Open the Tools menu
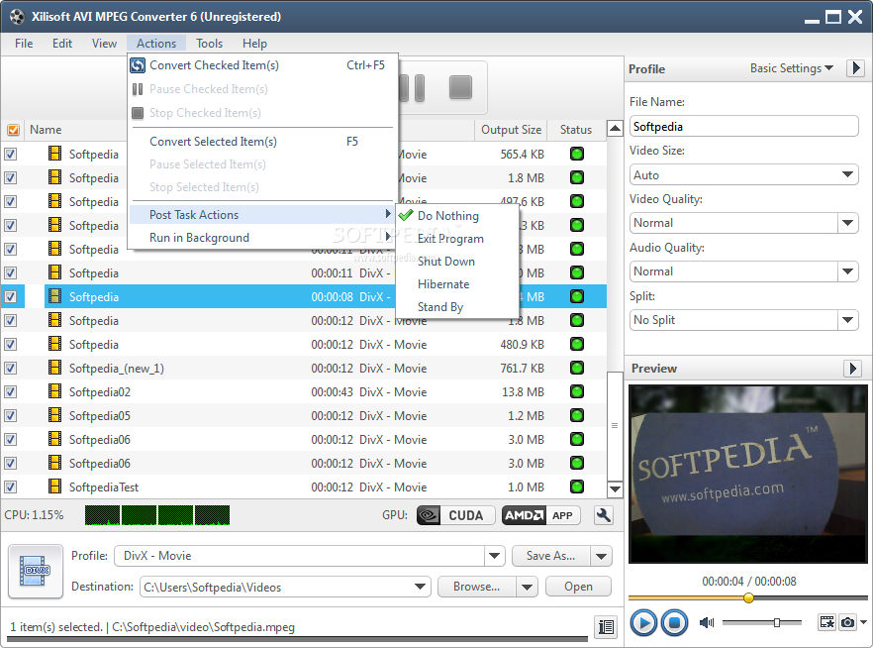This screenshot has width=873, height=648. [210, 44]
